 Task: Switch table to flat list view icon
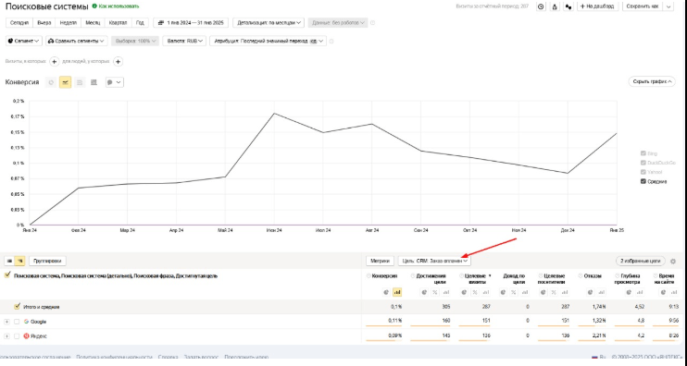point(9,261)
